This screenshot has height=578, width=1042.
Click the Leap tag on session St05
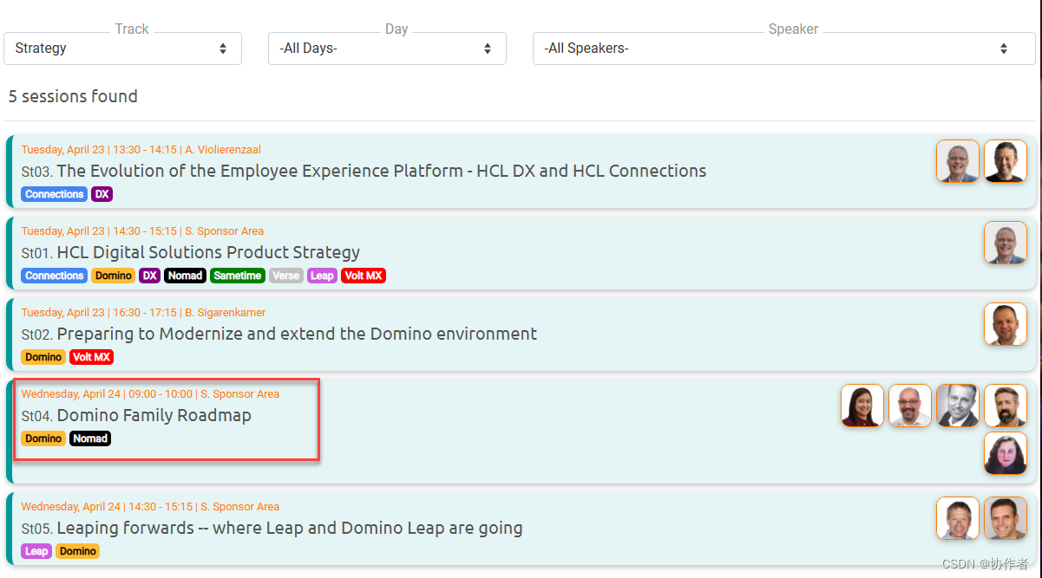click(x=36, y=551)
